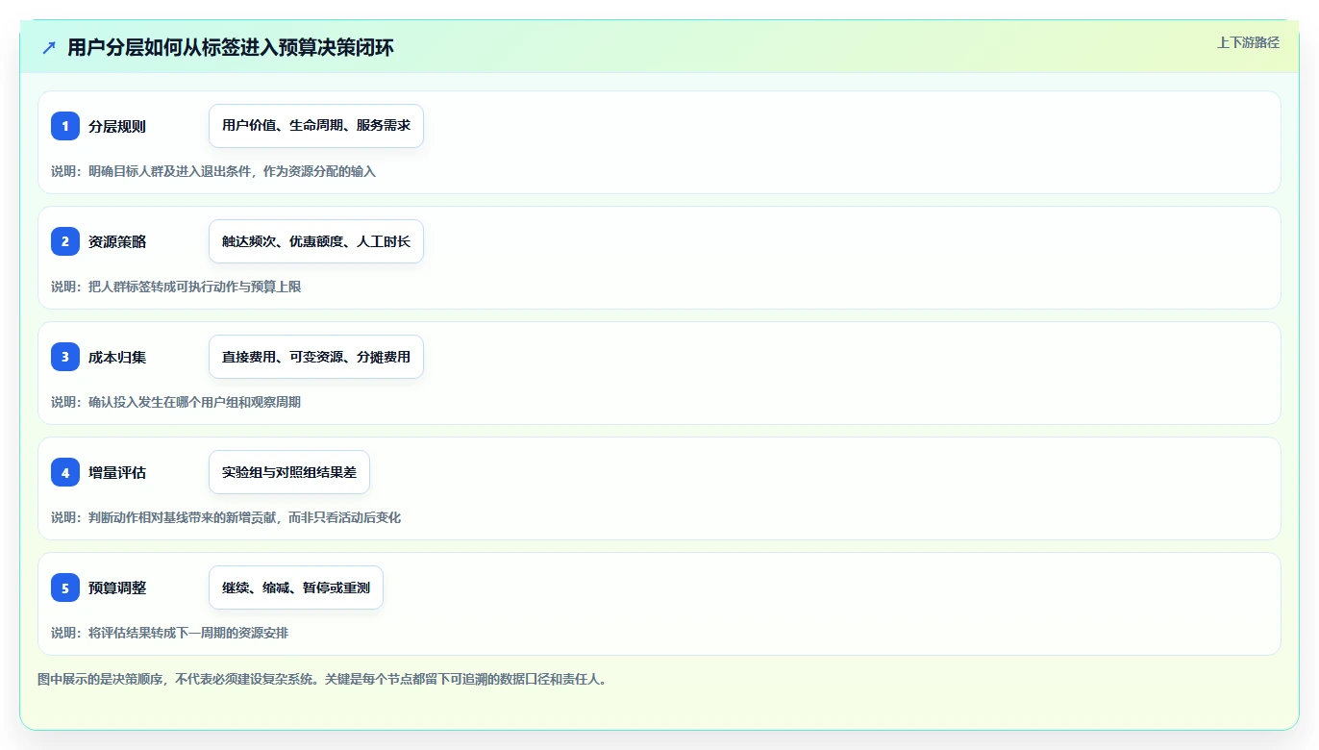
Task: Click the step 3 number badge
Action: (x=65, y=357)
